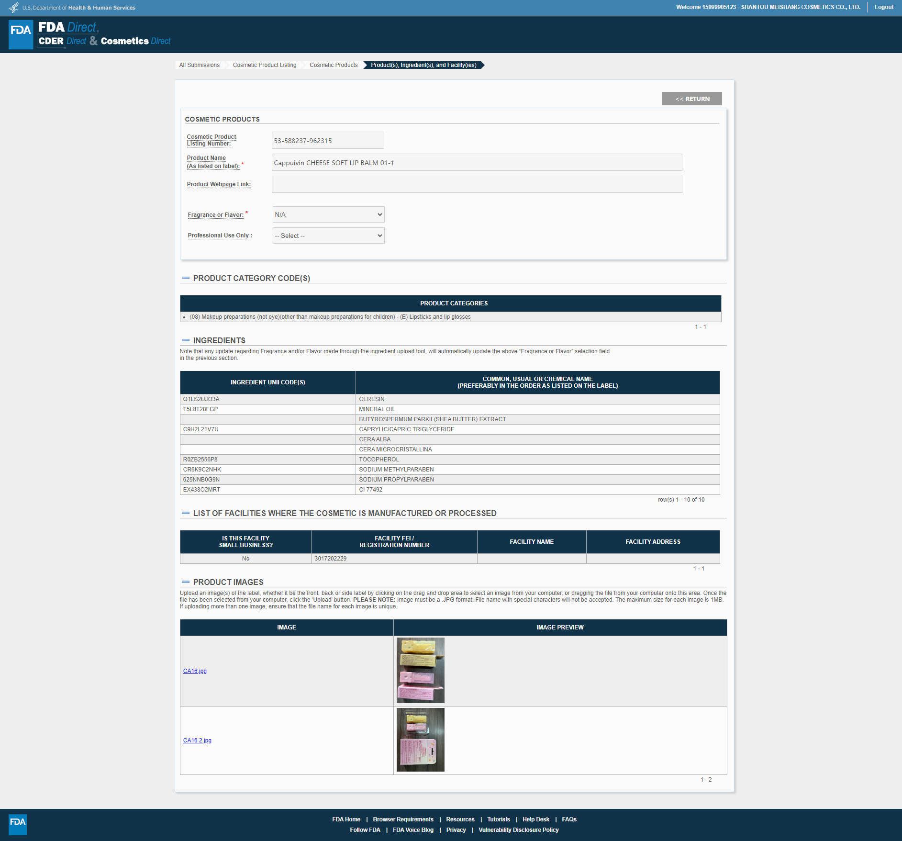Viewport: 902px width, 841px height.
Task: Open the Fragrance or Flavor dropdown
Action: pyautogui.click(x=328, y=214)
